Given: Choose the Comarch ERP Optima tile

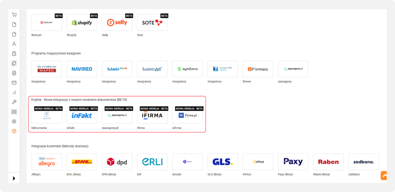Looking at the screenshot, I should [223, 69].
